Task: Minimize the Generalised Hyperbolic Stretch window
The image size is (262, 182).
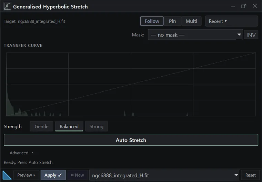Action: (x=233, y=6)
